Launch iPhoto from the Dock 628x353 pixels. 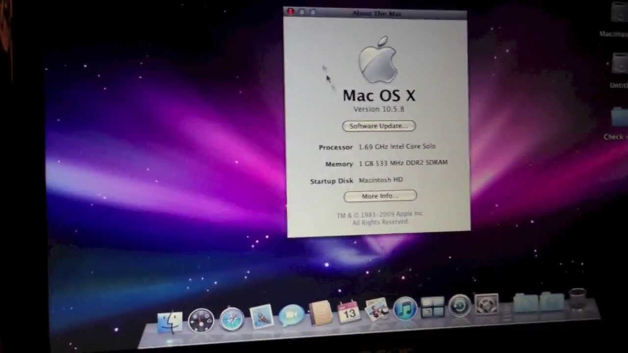click(x=377, y=310)
